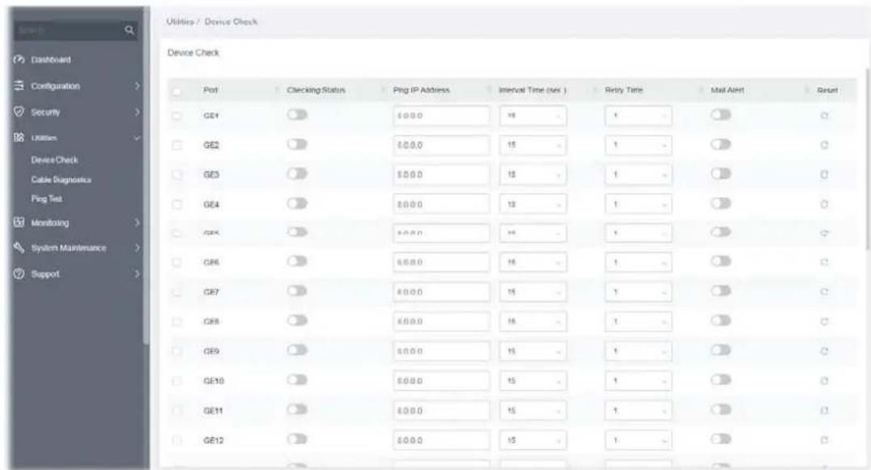This screenshot has height=470, width=871.
Task: Click the reset icon for GE1
Action: click(824, 116)
